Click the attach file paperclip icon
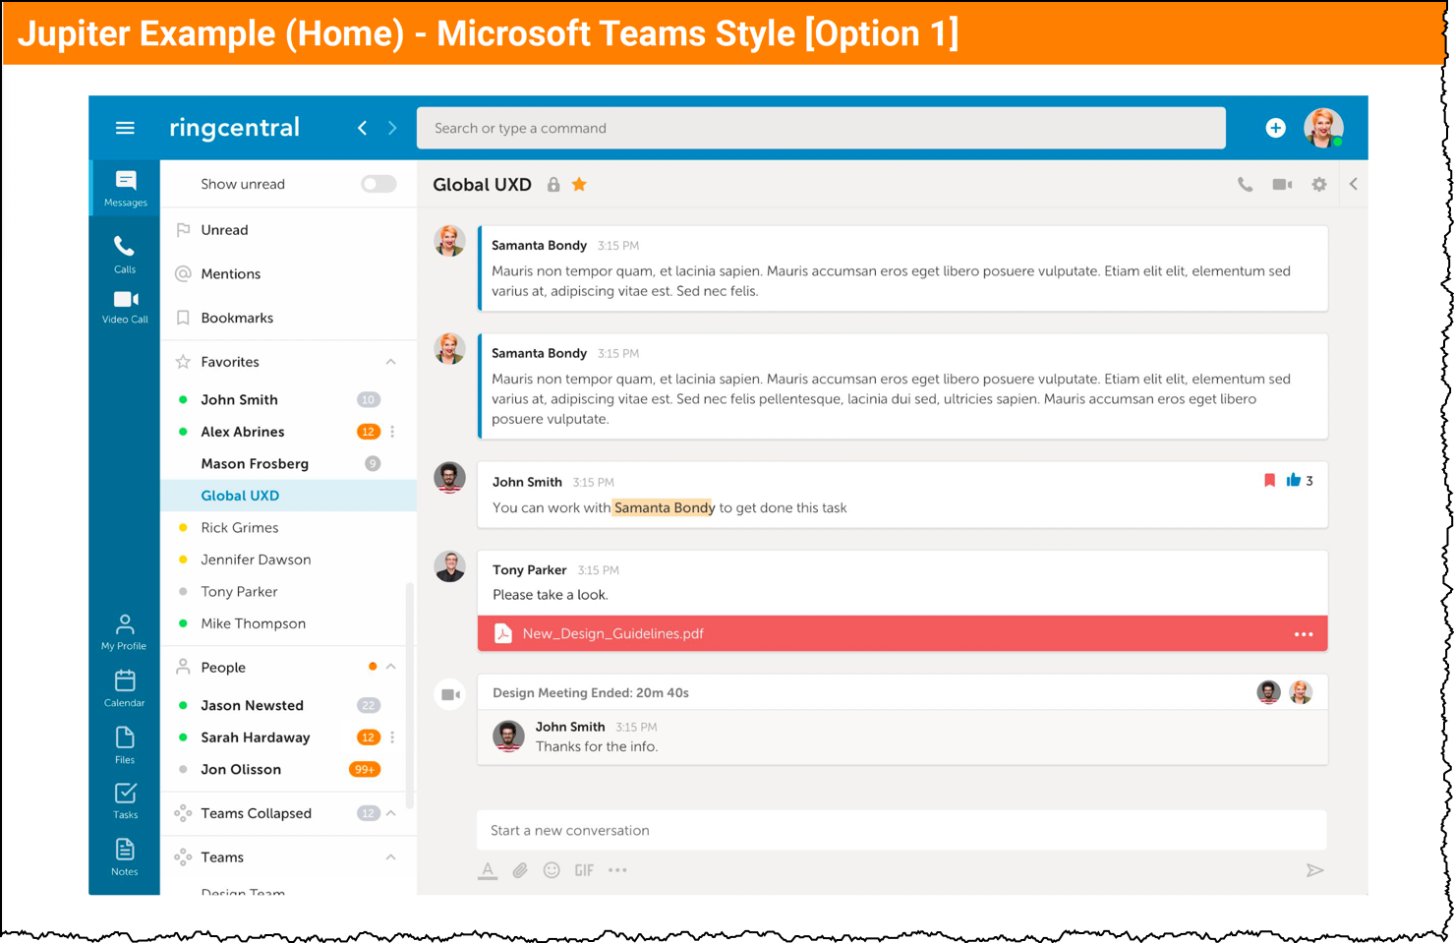This screenshot has height=943, width=1454. click(520, 870)
